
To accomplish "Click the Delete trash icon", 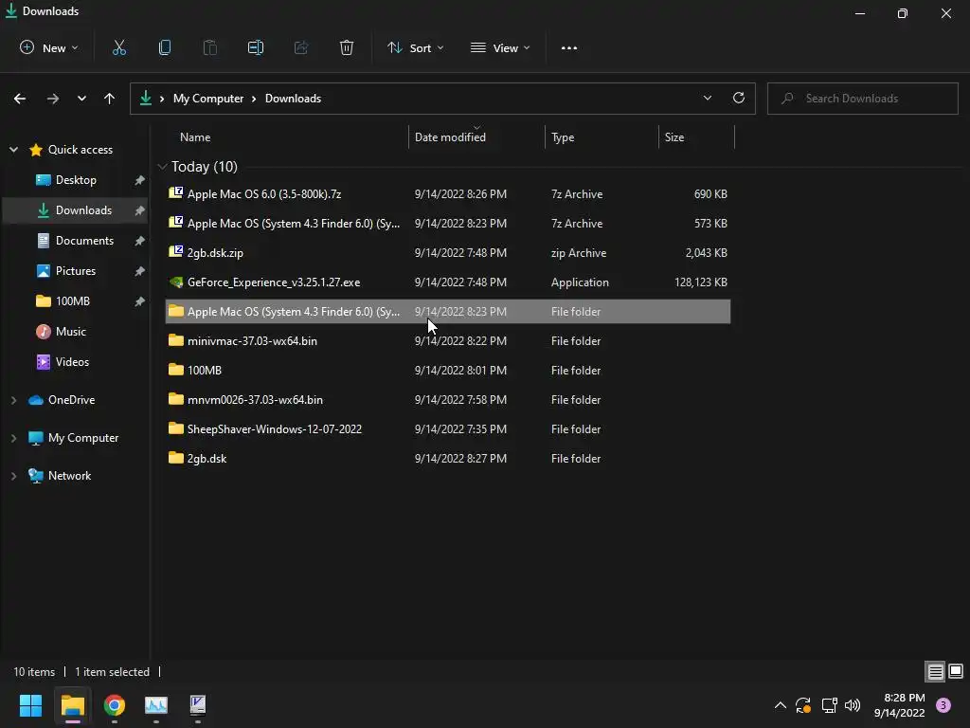I will pyautogui.click(x=347, y=47).
